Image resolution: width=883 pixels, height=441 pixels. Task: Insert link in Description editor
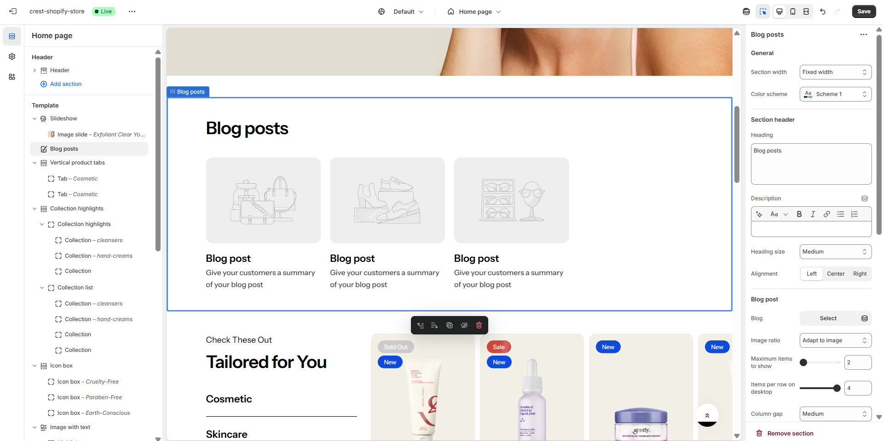point(827,214)
